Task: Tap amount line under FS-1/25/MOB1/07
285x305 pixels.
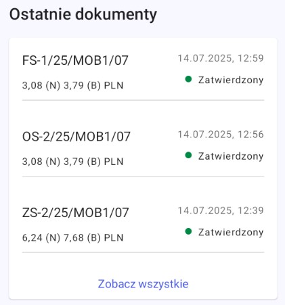Action: pyautogui.click(x=72, y=86)
